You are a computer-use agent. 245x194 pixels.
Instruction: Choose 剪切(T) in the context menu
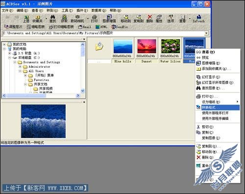[x=218, y=127]
